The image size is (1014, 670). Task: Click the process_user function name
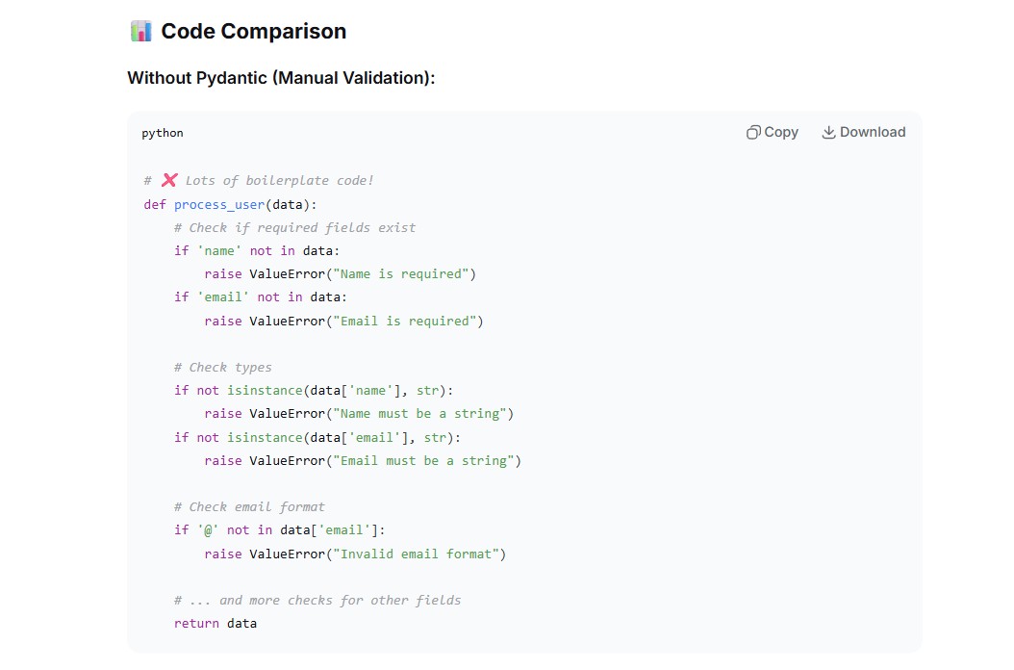[219, 204]
